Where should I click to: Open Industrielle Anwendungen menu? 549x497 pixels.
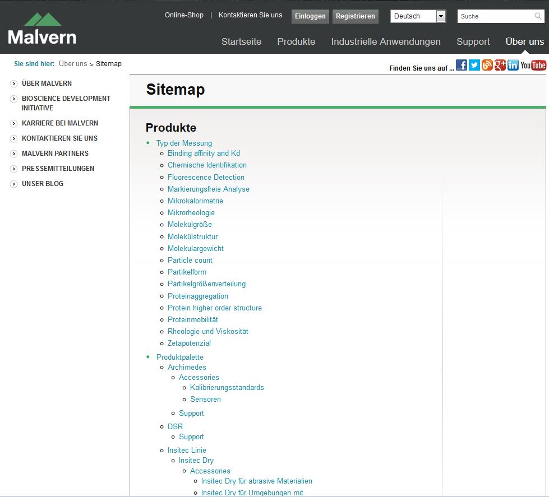click(x=386, y=41)
